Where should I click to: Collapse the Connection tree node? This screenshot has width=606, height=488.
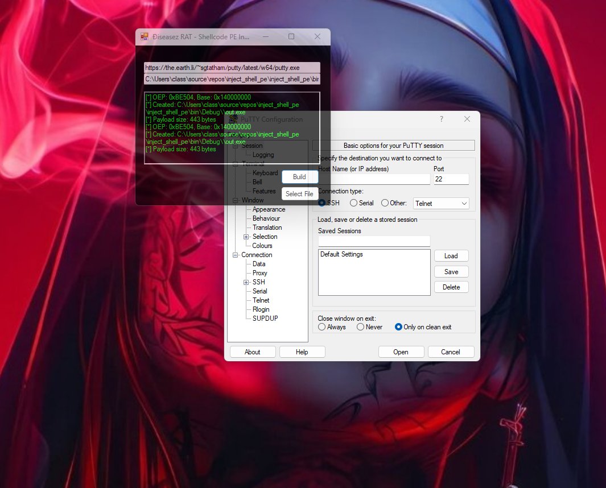tap(235, 255)
